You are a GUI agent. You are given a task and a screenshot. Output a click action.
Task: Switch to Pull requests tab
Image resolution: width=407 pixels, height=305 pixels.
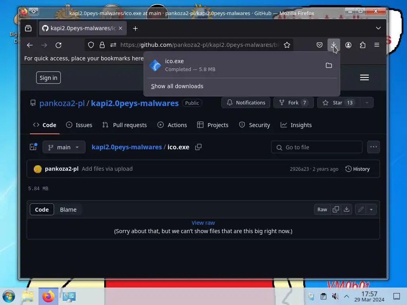(124, 125)
